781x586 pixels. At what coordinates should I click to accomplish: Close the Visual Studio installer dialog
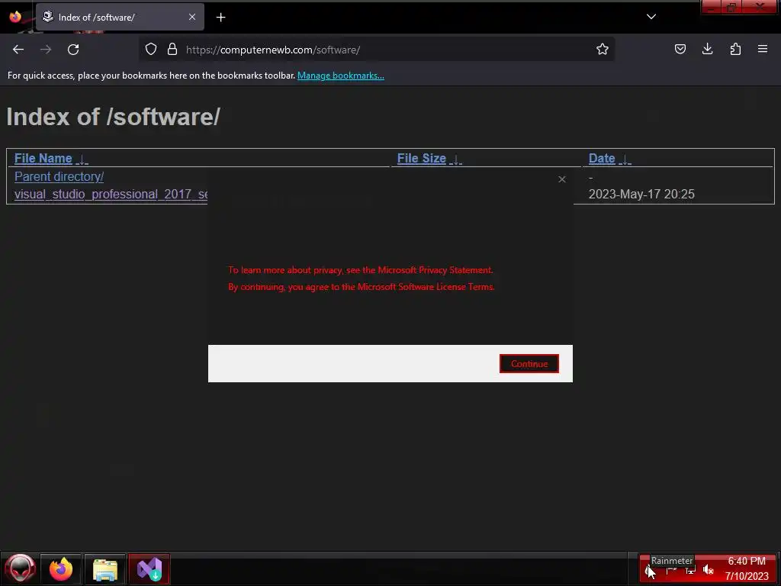[x=562, y=179]
